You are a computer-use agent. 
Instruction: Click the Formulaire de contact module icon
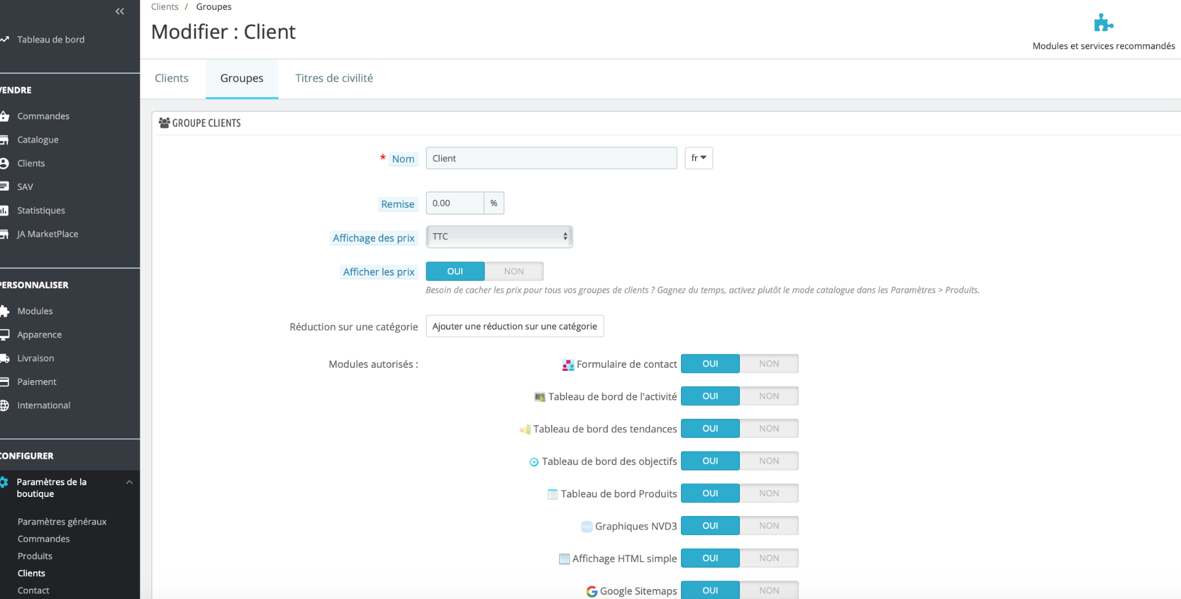pyautogui.click(x=568, y=365)
